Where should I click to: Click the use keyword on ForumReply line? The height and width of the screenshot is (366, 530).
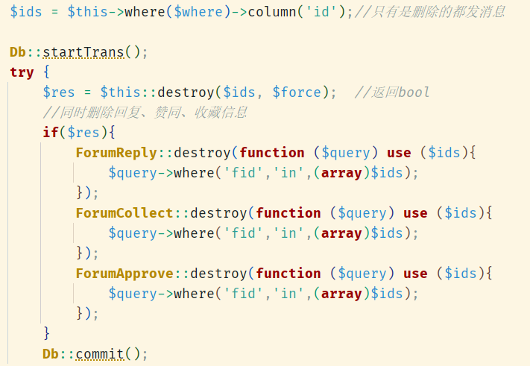coord(400,153)
